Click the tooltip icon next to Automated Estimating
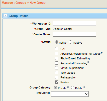The height and width of the screenshot is (101, 107). (88, 62)
